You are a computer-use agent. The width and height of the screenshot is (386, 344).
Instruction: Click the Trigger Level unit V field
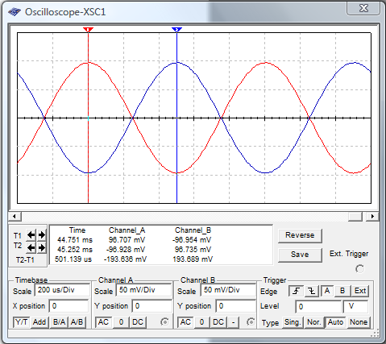(x=355, y=307)
